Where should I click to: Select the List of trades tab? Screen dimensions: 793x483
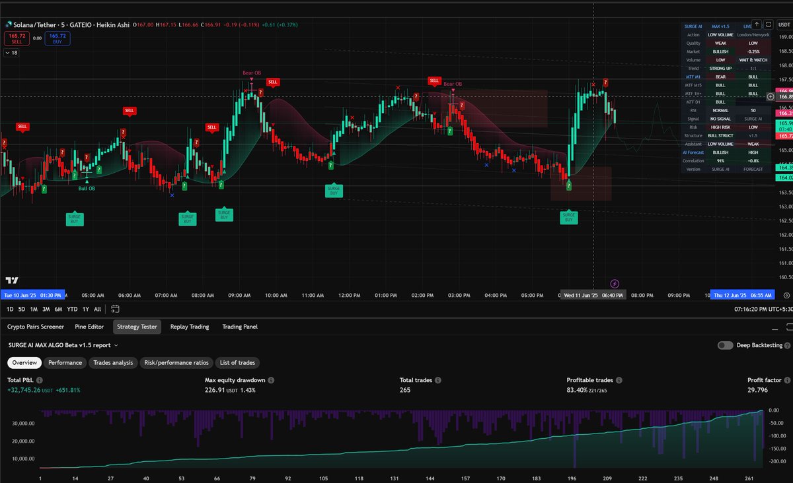tap(239, 362)
